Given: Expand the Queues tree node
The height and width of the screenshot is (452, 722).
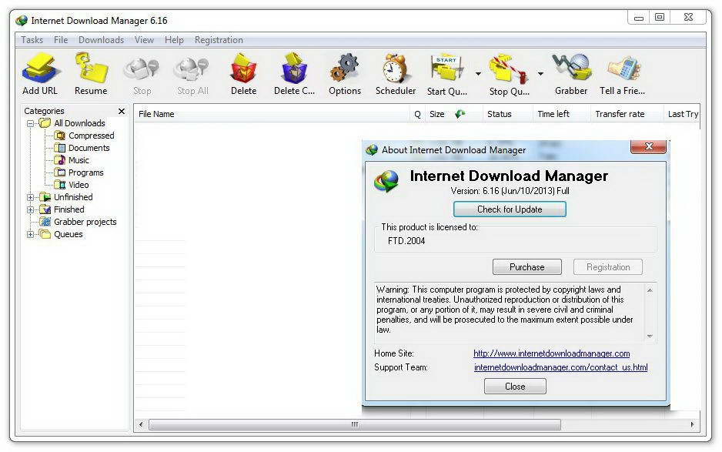Looking at the screenshot, I should pyautogui.click(x=29, y=233).
